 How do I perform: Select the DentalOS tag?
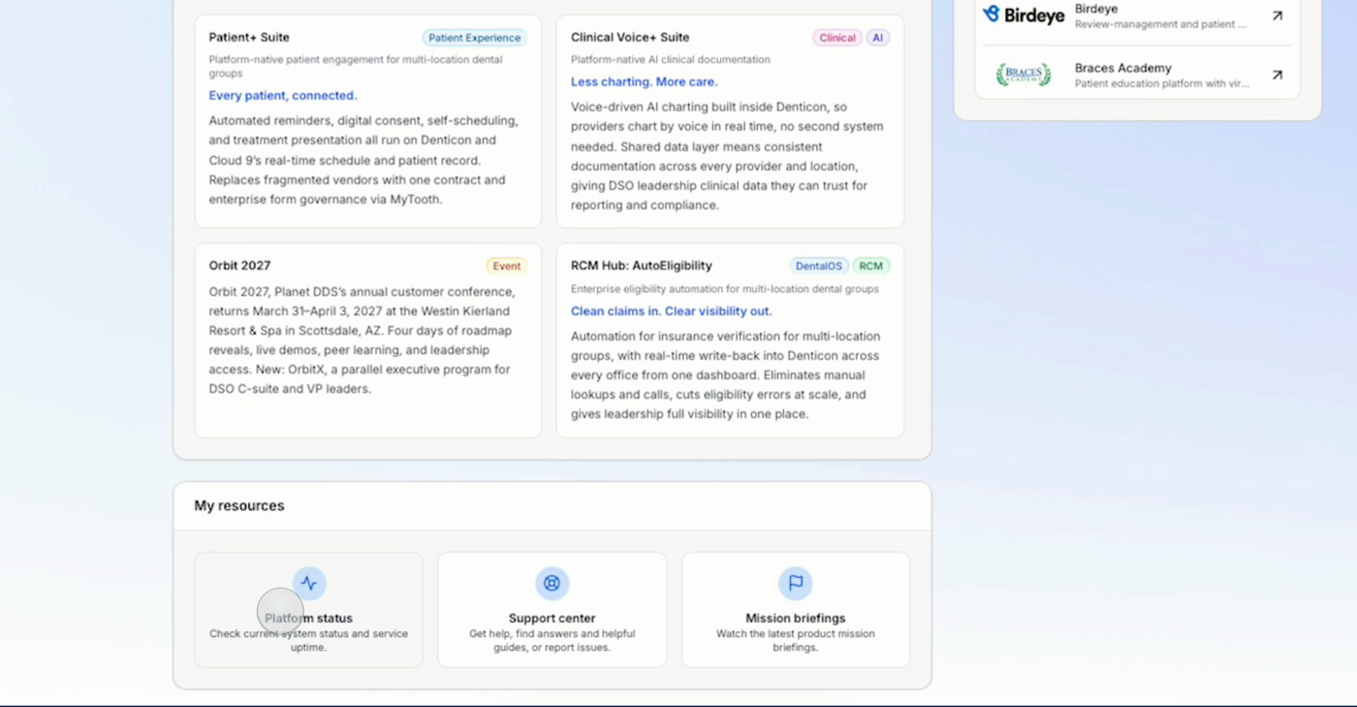(819, 266)
